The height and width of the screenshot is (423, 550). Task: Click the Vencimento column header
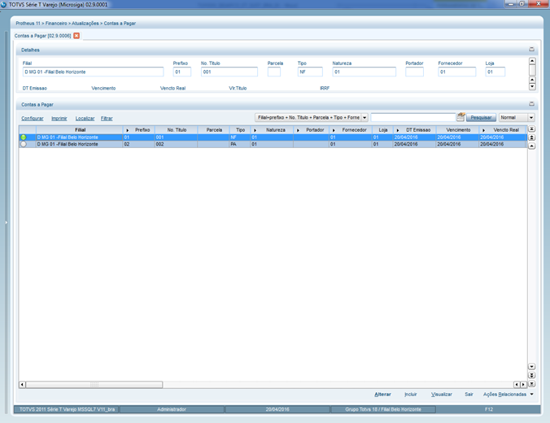coord(458,130)
